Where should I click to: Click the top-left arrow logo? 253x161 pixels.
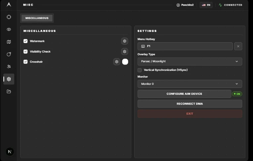point(9,5)
